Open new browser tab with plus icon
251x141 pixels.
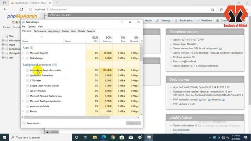pyautogui.click(x=56, y=3)
